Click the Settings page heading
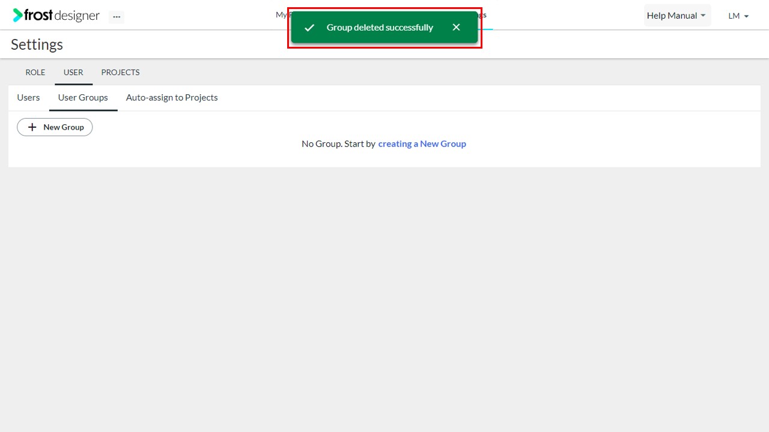Viewport: 769px width, 432px height. point(37,44)
